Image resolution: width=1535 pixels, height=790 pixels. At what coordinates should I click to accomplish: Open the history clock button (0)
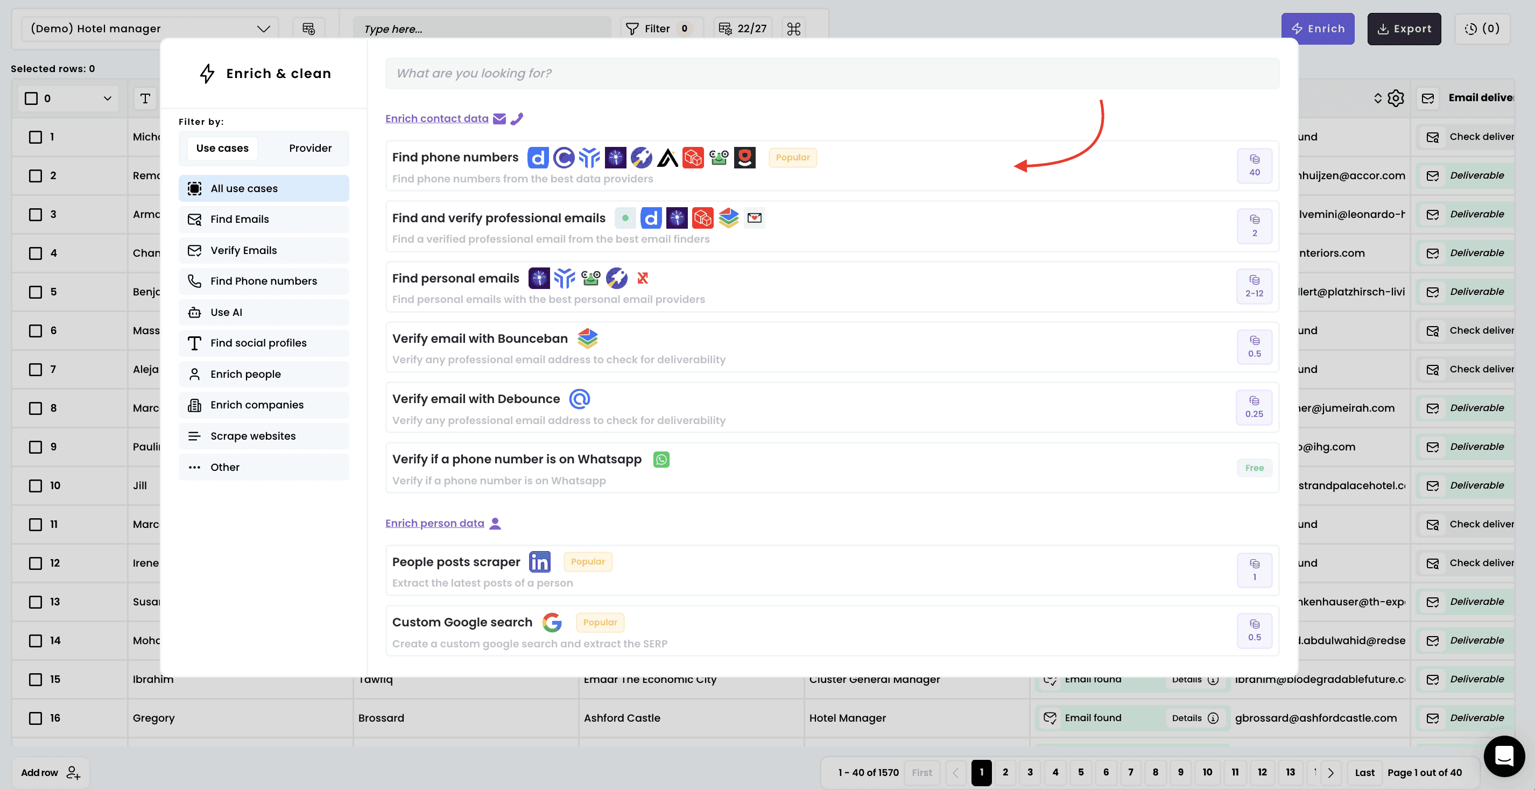[x=1482, y=29]
